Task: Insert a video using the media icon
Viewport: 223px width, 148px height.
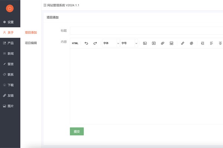Action: (153, 43)
